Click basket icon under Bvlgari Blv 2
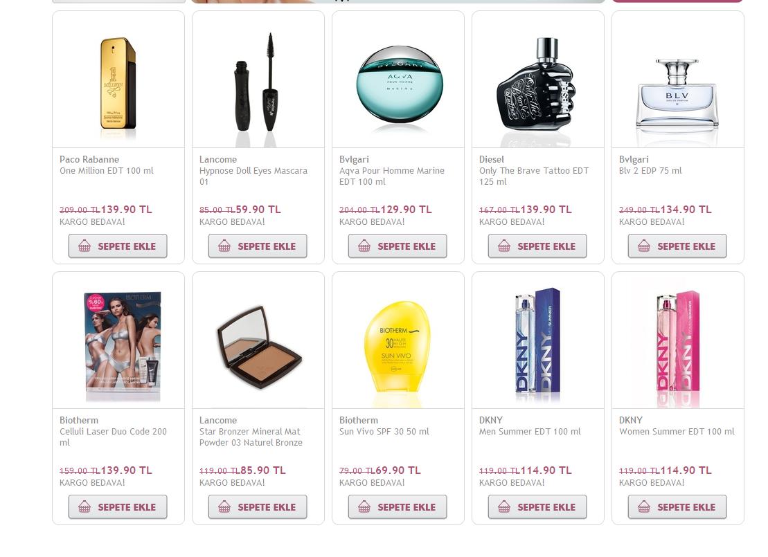The image size is (768, 557). coord(644,246)
